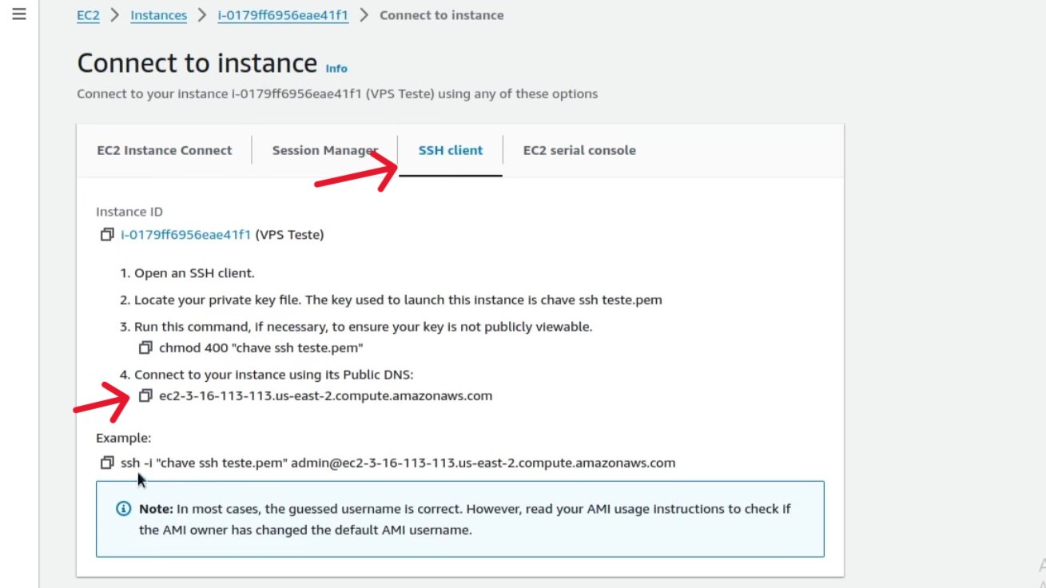The image size is (1046, 588).
Task: Click the Note text about guessed username
Action: tap(465, 518)
